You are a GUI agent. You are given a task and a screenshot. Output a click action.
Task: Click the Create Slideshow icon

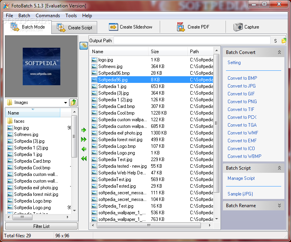[114, 27]
